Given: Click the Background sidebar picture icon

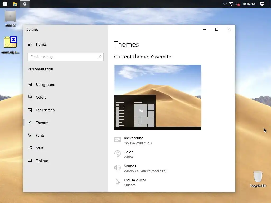Looking at the screenshot, I should point(30,84).
